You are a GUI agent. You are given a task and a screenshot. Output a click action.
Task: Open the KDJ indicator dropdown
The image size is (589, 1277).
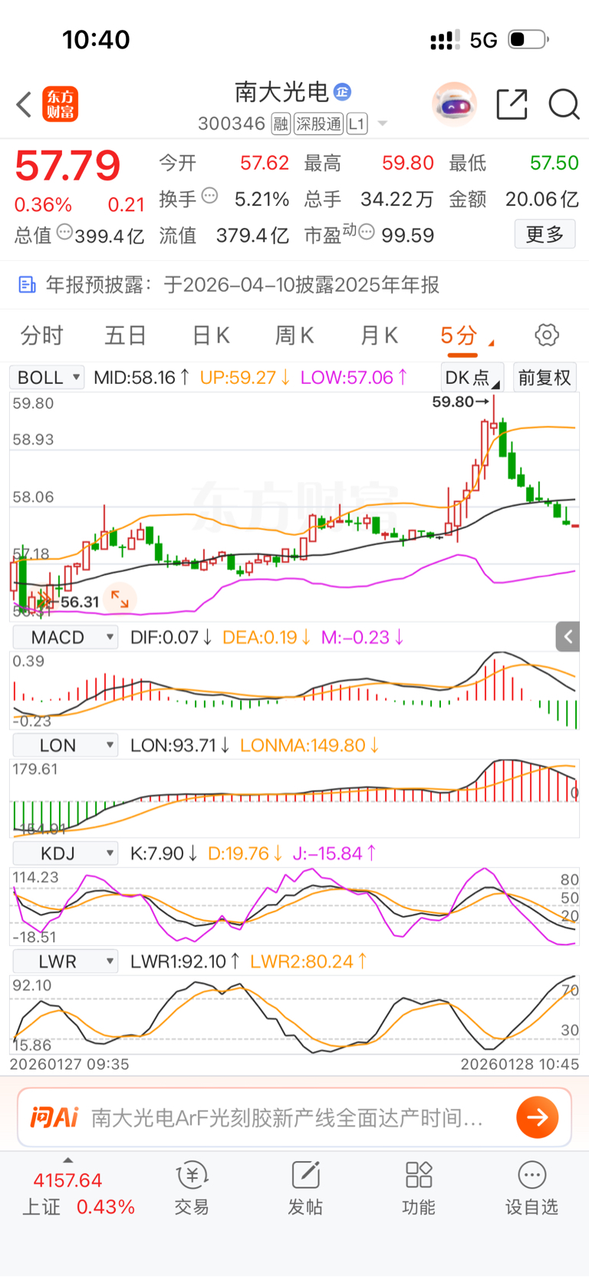64,854
